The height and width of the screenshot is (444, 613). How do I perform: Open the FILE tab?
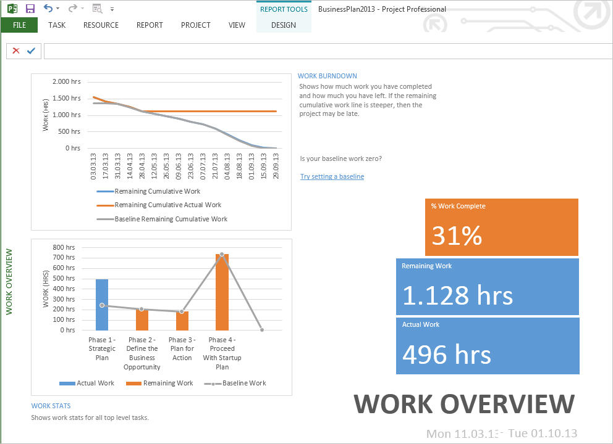(x=19, y=25)
